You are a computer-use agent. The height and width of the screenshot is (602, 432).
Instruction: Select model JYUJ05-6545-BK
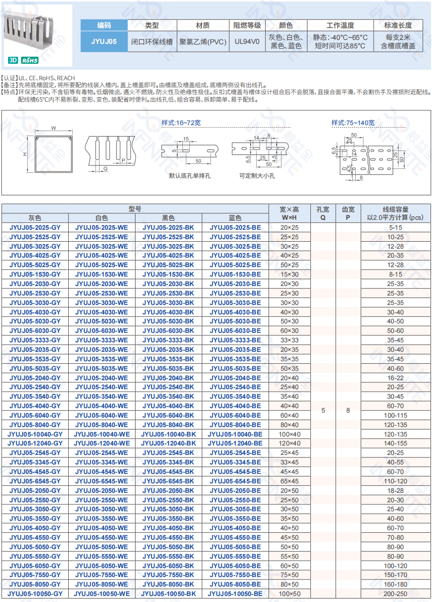[x=168, y=481]
